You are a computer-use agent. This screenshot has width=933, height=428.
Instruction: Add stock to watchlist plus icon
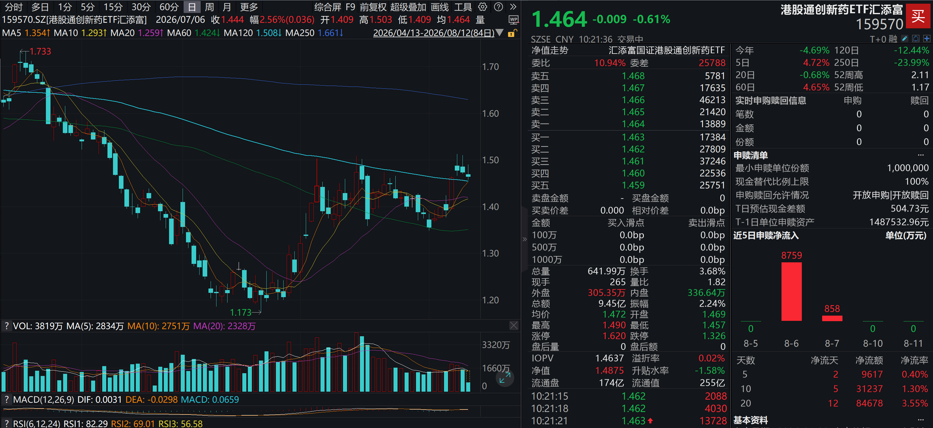click(x=927, y=39)
